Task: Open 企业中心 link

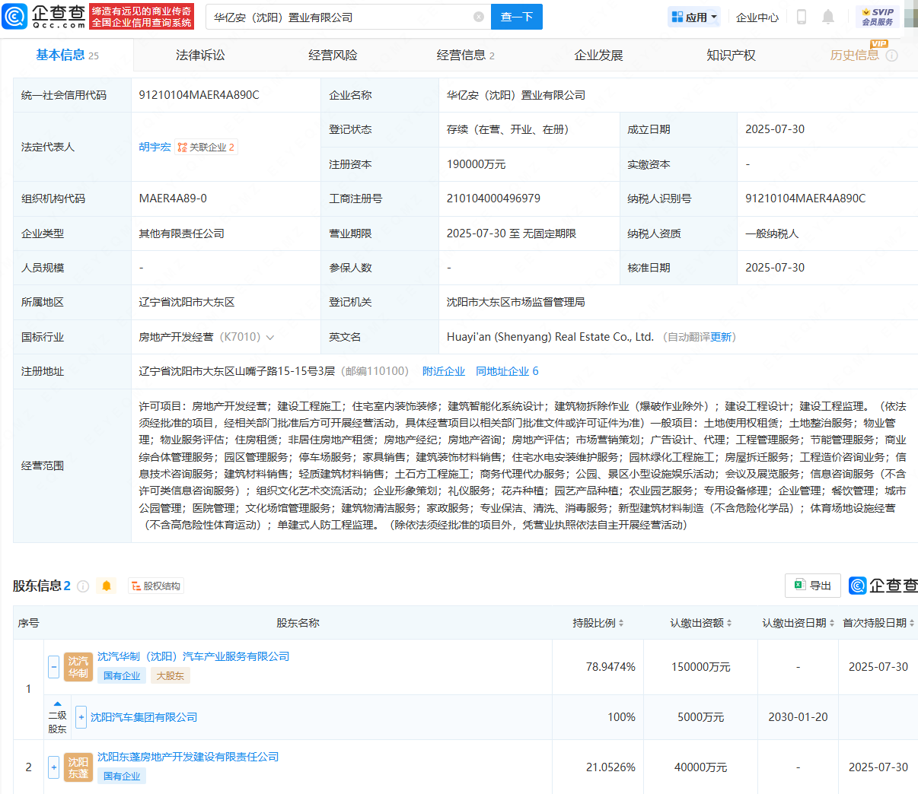Action: point(757,17)
